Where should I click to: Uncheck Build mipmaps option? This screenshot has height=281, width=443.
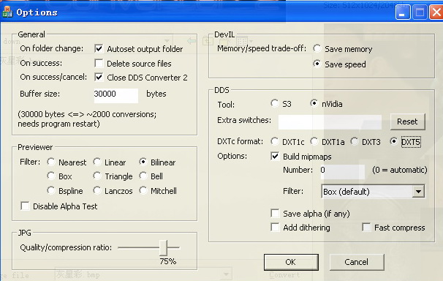pyautogui.click(x=275, y=156)
